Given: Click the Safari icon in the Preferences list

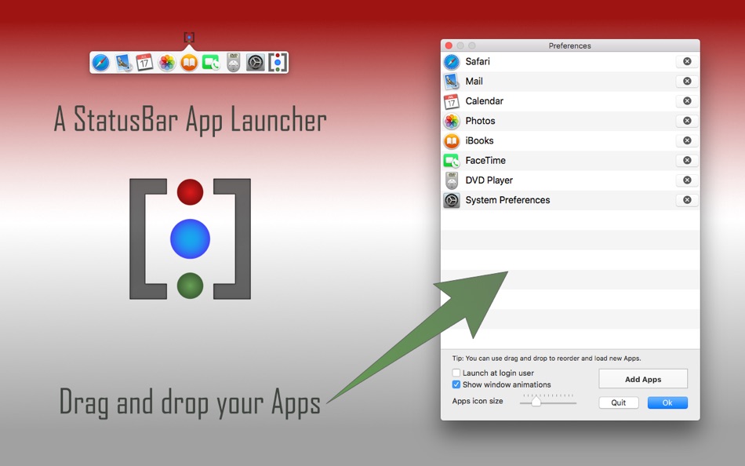Looking at the screenshot, I should click(x=452, y=61).
